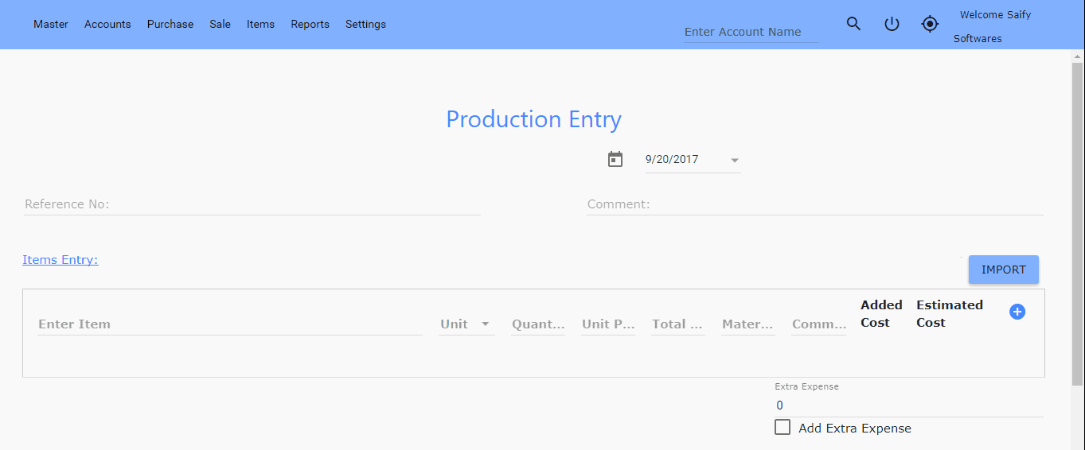Viewport: 1085px width, 450px height.
Task: Add a new item row with plus icon
Action: pos(1017,312)
